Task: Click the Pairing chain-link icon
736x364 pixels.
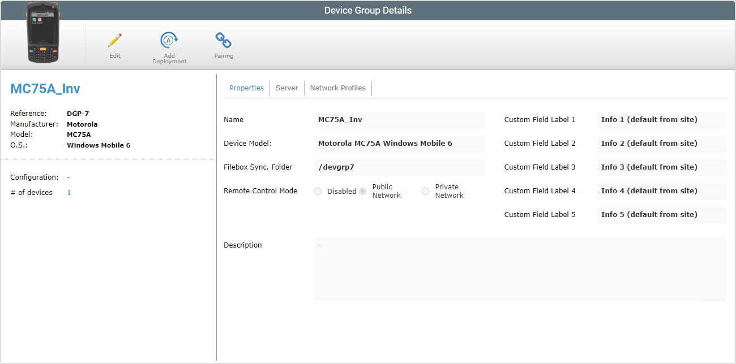Action: point(223,40)
